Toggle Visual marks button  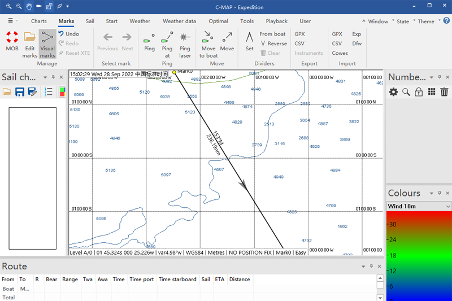(47, 44)
